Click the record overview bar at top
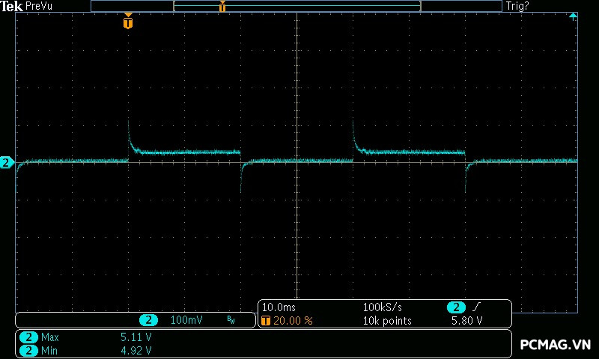This screenshot has height=359, width=599. (297, 6)
